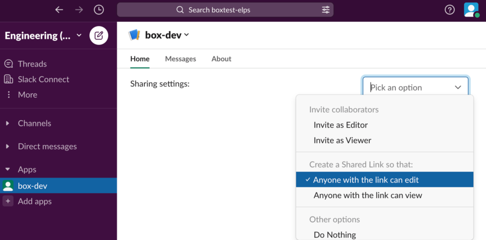The width and height of the screenshot is (486, 240).
Task: Click the box-dev notebook app icon
Action: coord(134,35)
